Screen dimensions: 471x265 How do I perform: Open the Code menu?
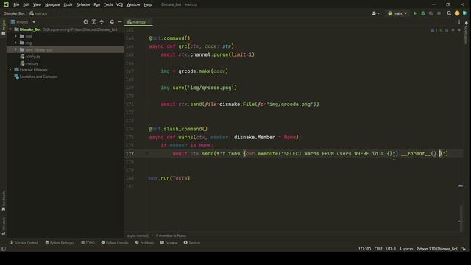click(68, 4)
